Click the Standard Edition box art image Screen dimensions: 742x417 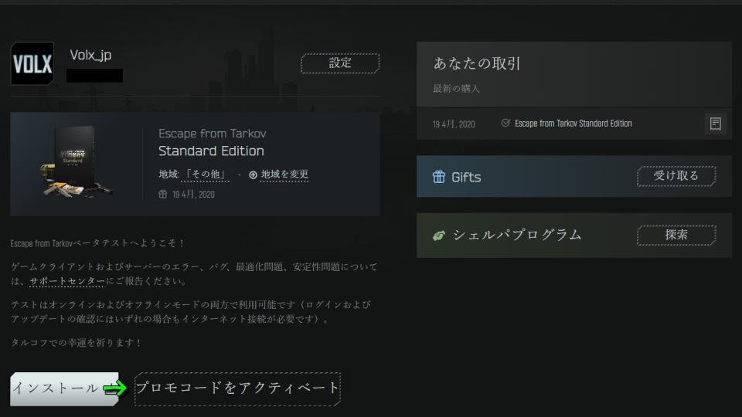[77, 161]
